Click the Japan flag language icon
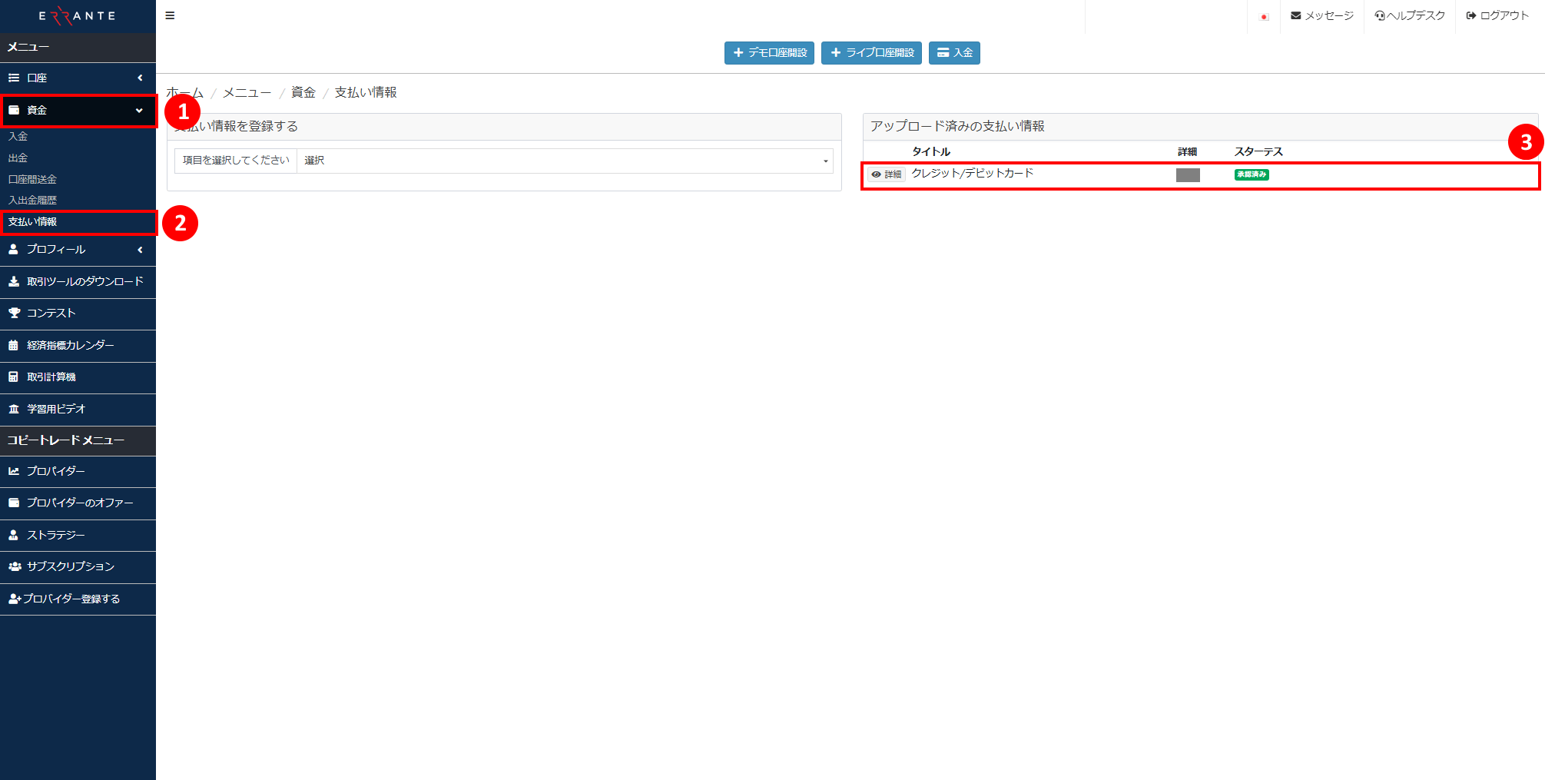The height and width of the screenshot is (780, 1545). pyautogui.click(x=1264, y=16)
